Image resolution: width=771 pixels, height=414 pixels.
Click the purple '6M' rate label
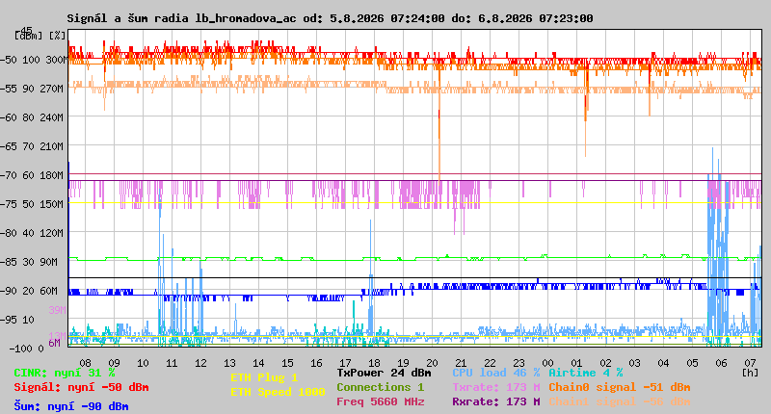pos(54,343)
